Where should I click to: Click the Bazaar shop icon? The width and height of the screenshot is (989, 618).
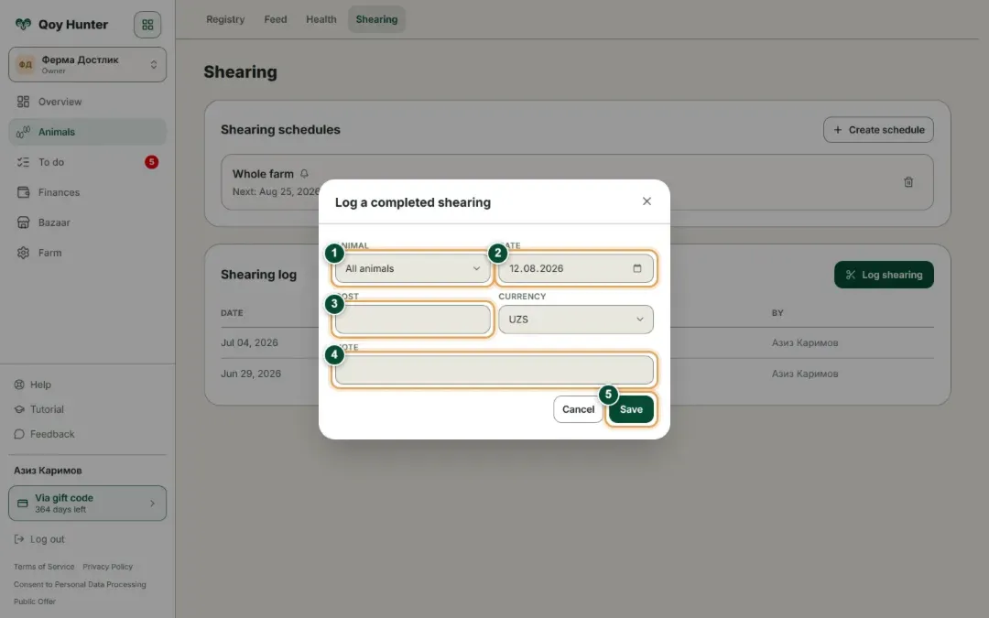(x=23, y=222)
